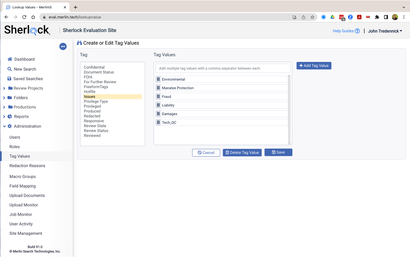
Task: Click the sidebar collapse arrow icon
Action: 63,47
